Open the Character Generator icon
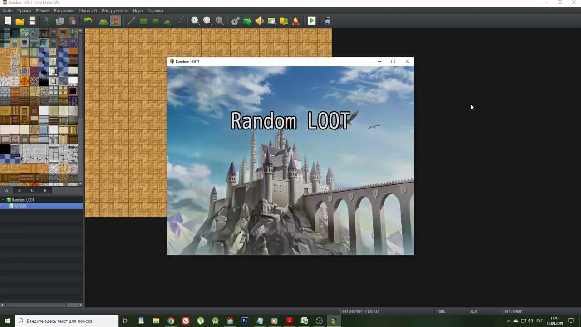This screenshot has width=581, height=327. [x=296, y=20]
